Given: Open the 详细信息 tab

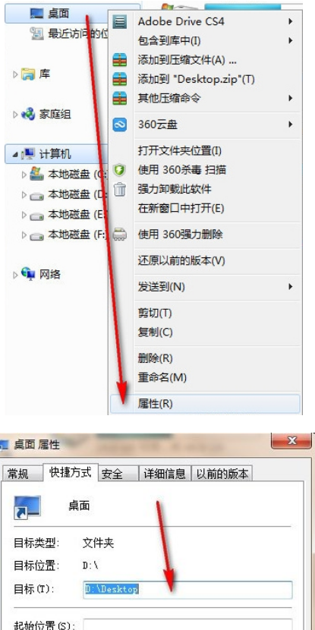Looking at the screenshot, I should [x=164, y=474].
